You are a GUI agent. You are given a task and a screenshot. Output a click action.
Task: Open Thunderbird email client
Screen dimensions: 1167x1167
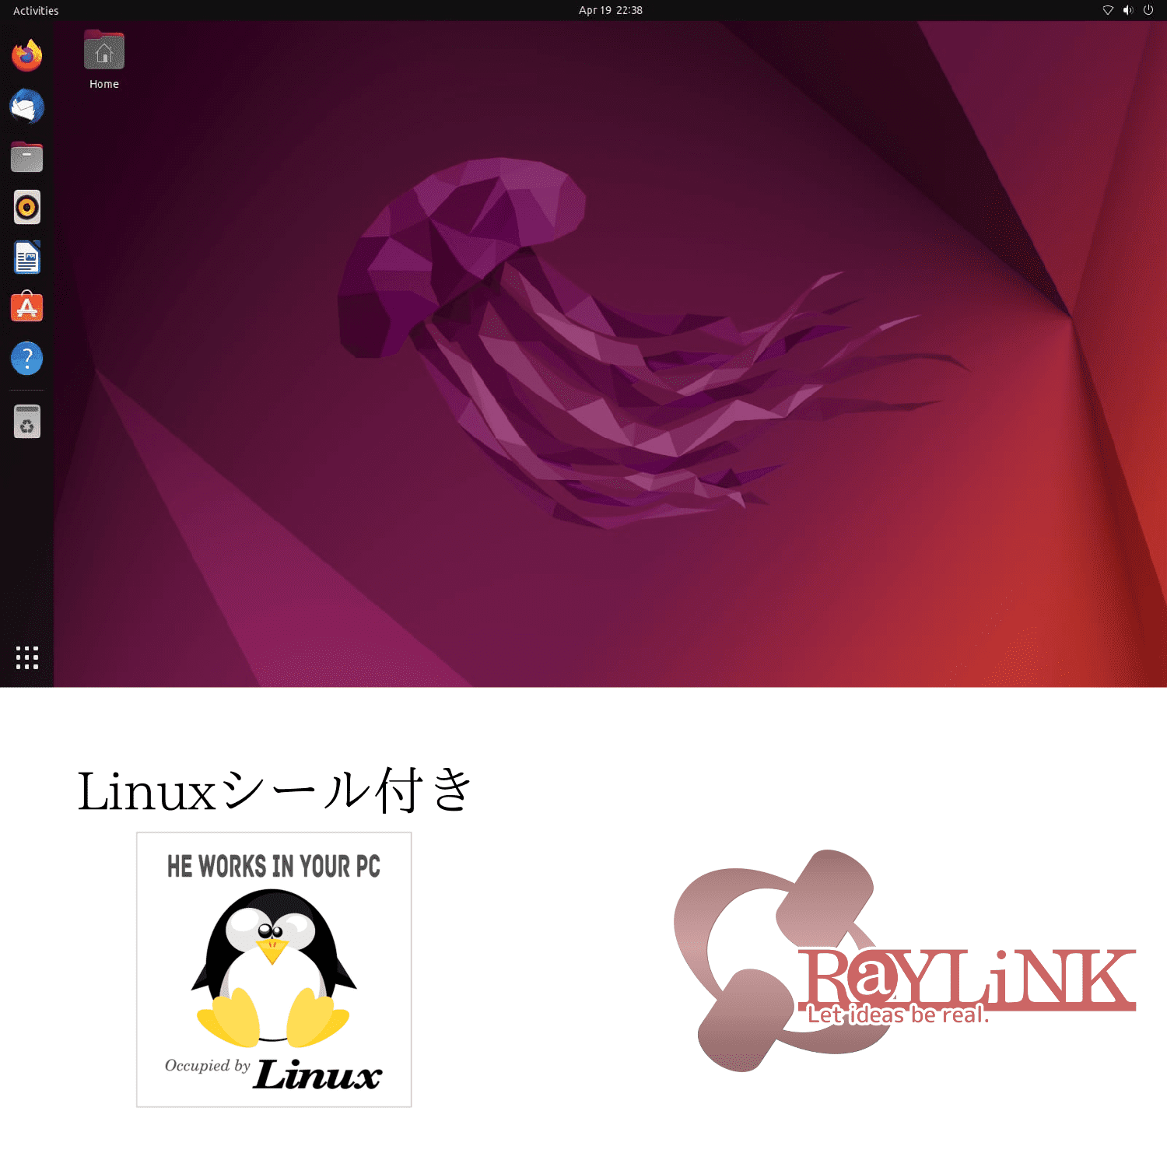pos(27,107)
